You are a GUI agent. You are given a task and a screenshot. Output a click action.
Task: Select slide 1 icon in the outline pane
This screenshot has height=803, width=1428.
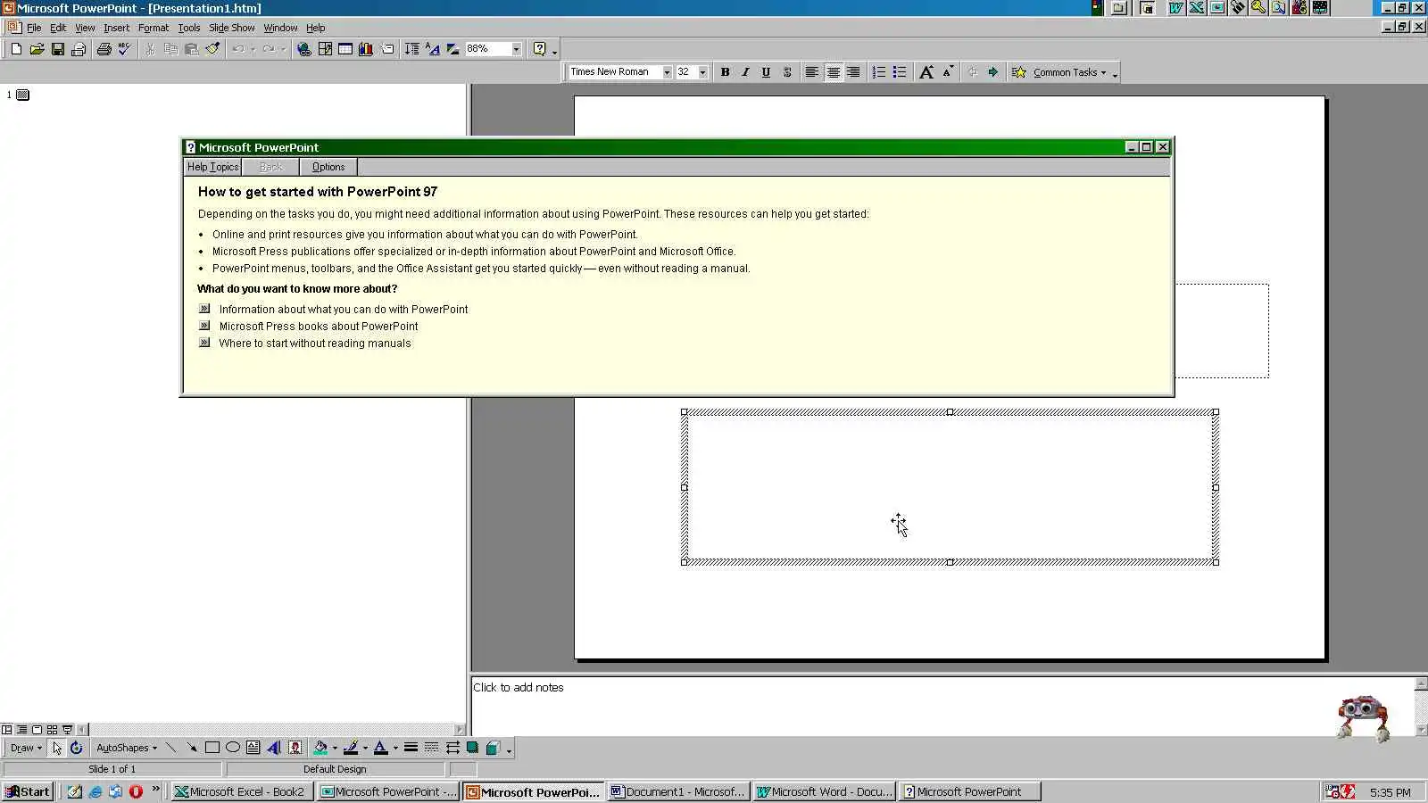(x=23, y=95)
